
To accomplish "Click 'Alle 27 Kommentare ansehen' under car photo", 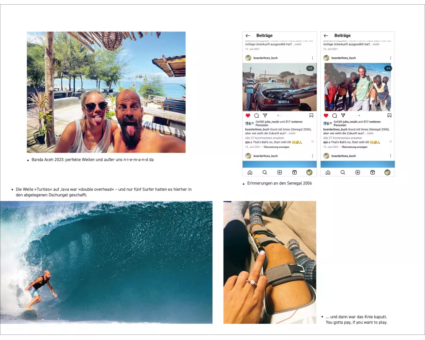I will click(264, 138).
